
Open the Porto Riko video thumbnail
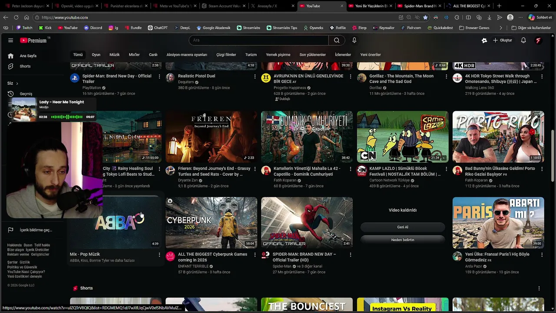pyautogui.click(x=498, y=137)
